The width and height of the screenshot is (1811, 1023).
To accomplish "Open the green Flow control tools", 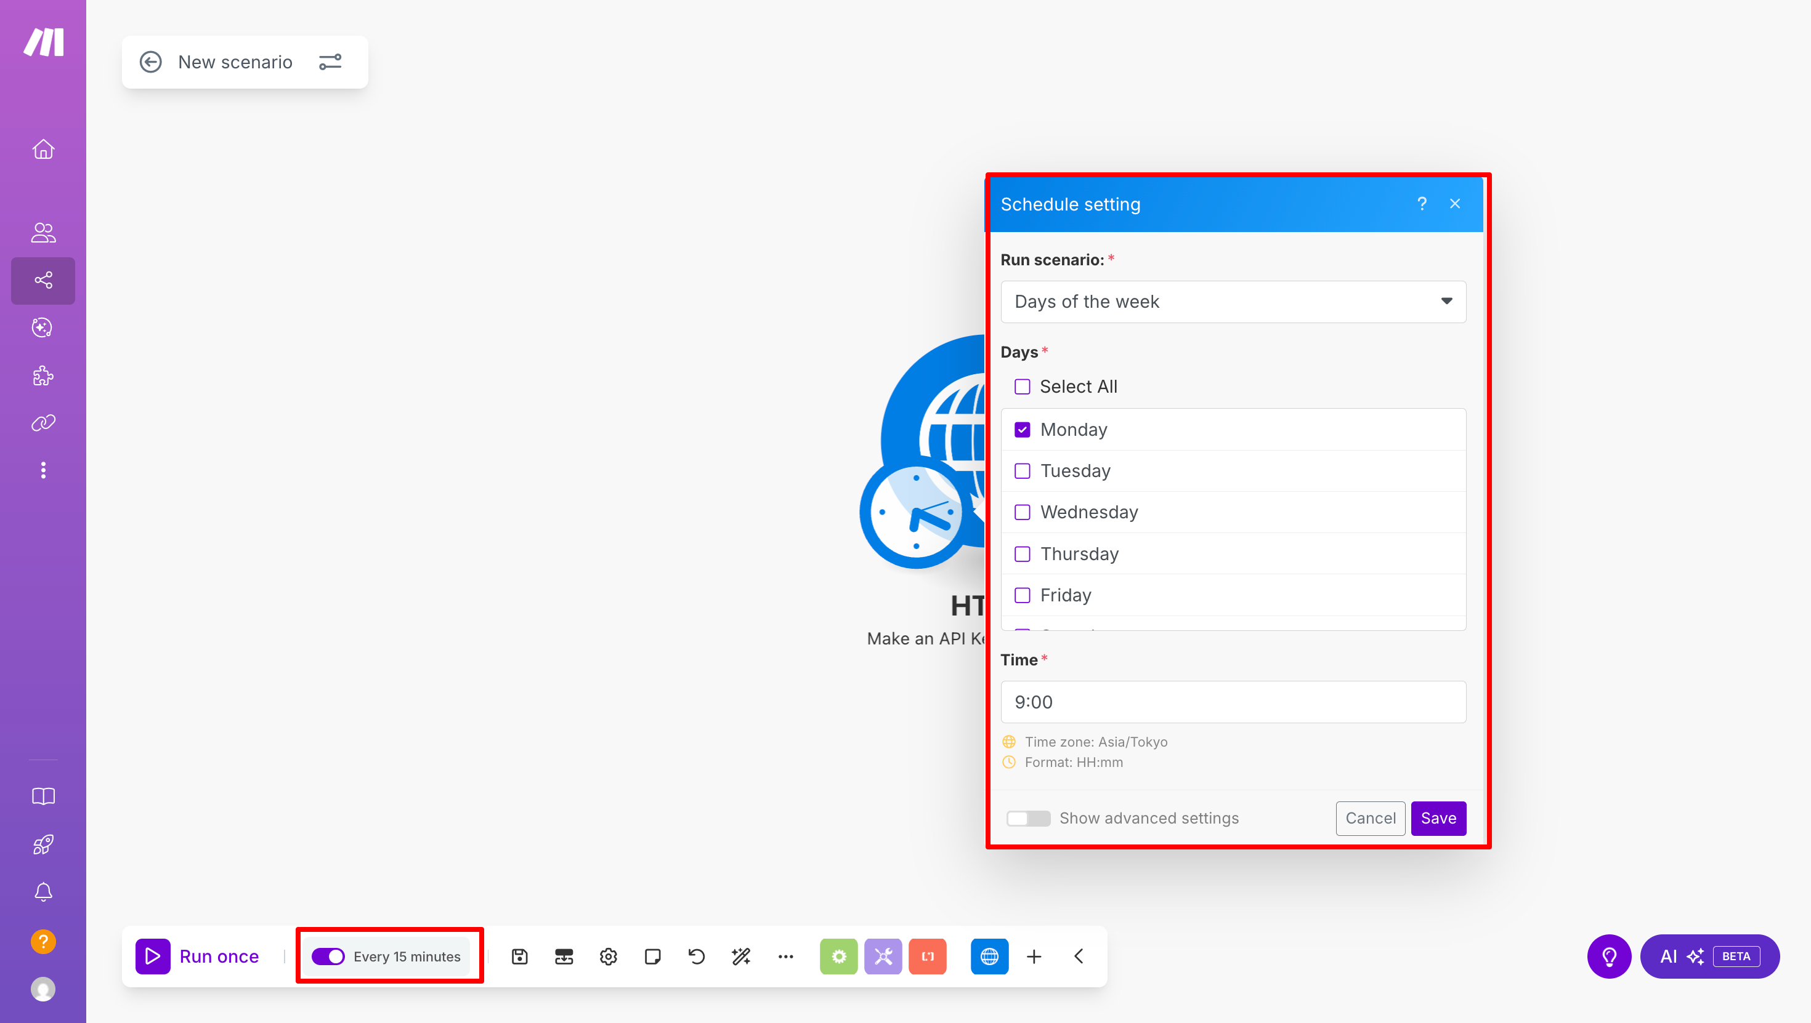I will coord(838,957).
